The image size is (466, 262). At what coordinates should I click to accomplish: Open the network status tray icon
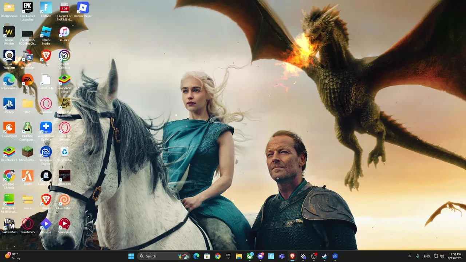pos(436,256)
